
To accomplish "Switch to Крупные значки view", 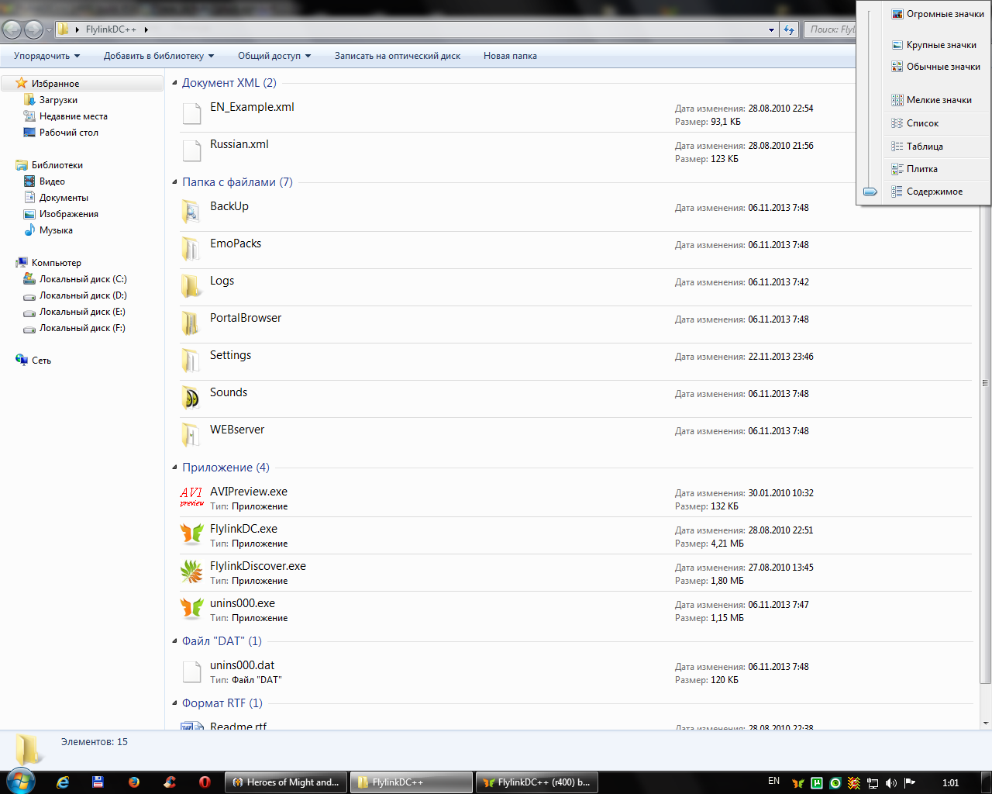I will click(937, 45).
